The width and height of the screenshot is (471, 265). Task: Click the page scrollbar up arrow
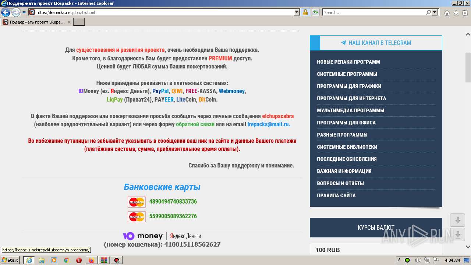(x=468, y=35)
